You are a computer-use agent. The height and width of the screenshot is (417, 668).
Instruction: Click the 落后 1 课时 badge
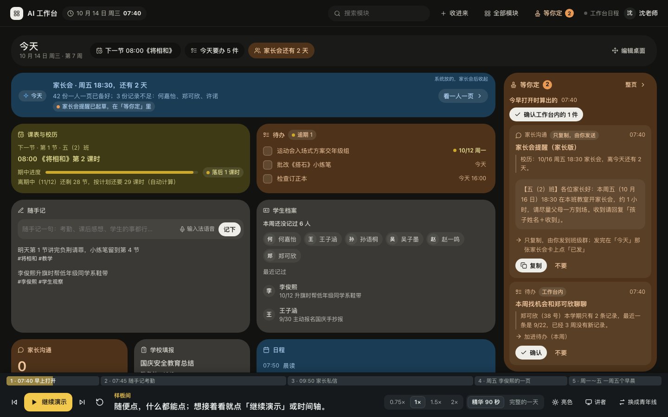coord(223,172)
